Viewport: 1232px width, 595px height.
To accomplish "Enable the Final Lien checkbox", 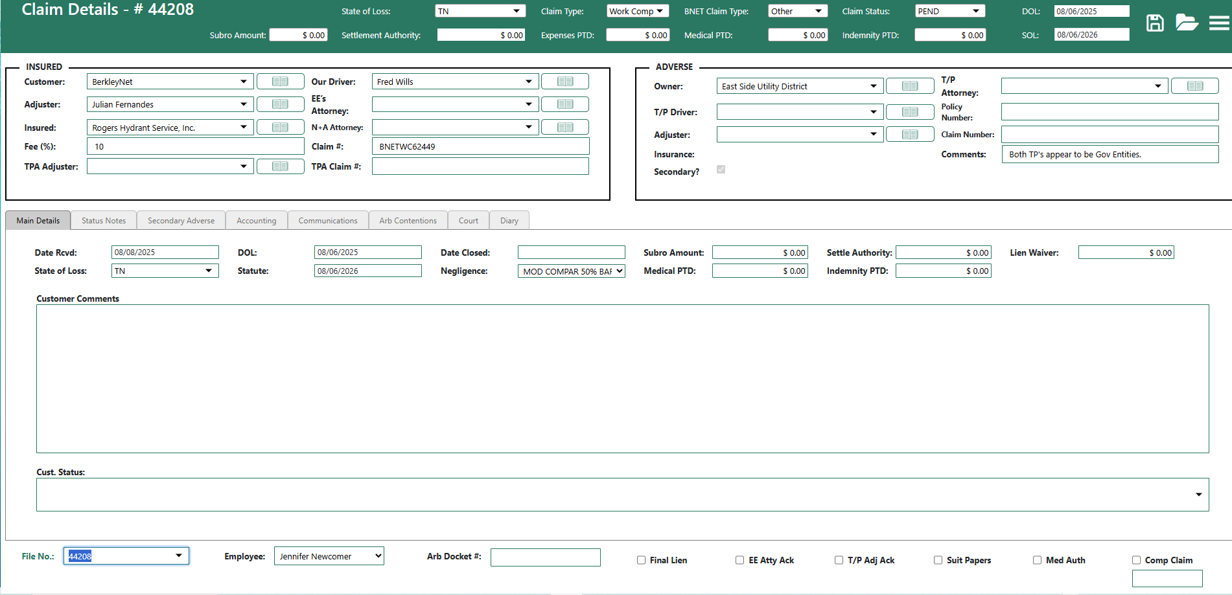I will click(x=641, y=560).
